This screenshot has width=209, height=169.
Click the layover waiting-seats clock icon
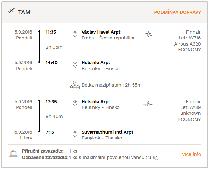click(x=75, y=85)
